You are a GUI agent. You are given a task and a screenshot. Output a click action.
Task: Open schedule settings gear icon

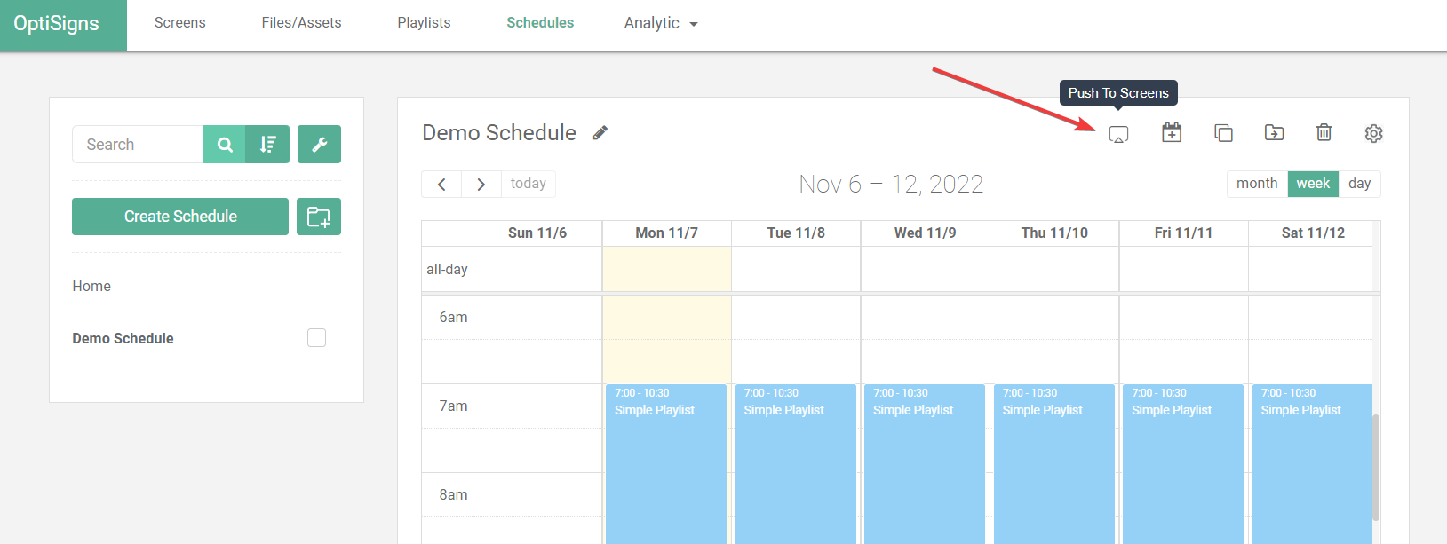(x=1373, y=133)
